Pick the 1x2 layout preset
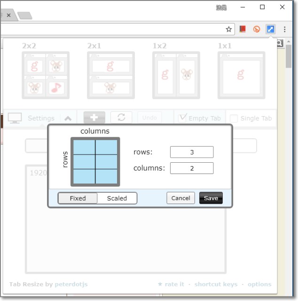 click(176, 75)
